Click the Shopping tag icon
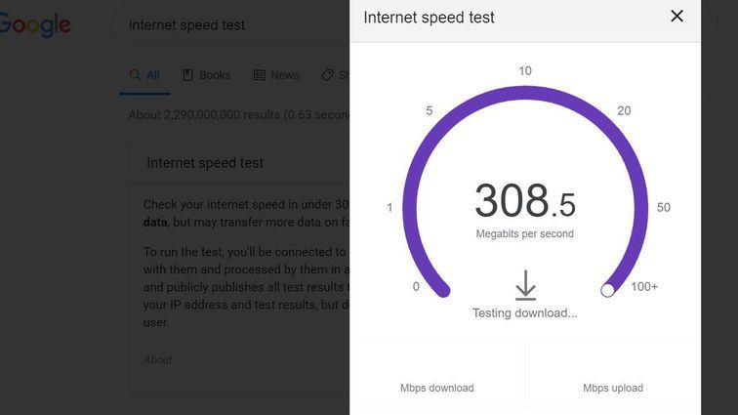 (329, 75)
